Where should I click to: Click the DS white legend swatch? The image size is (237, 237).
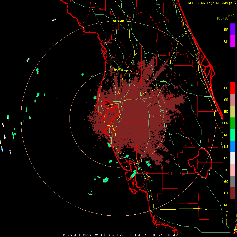coord(233,158)
